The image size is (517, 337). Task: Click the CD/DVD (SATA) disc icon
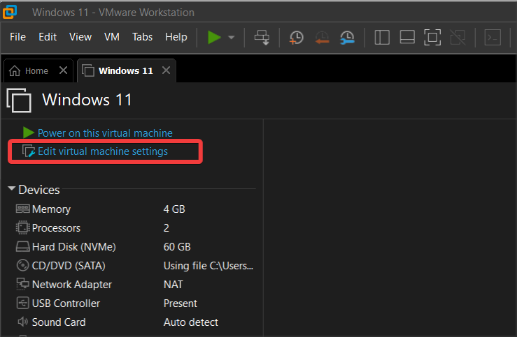point(23,265)
